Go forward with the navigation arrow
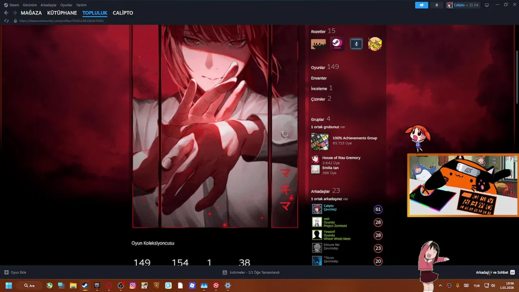The width and height of the screenshot is (519, 292). click(x=15, y=13)
